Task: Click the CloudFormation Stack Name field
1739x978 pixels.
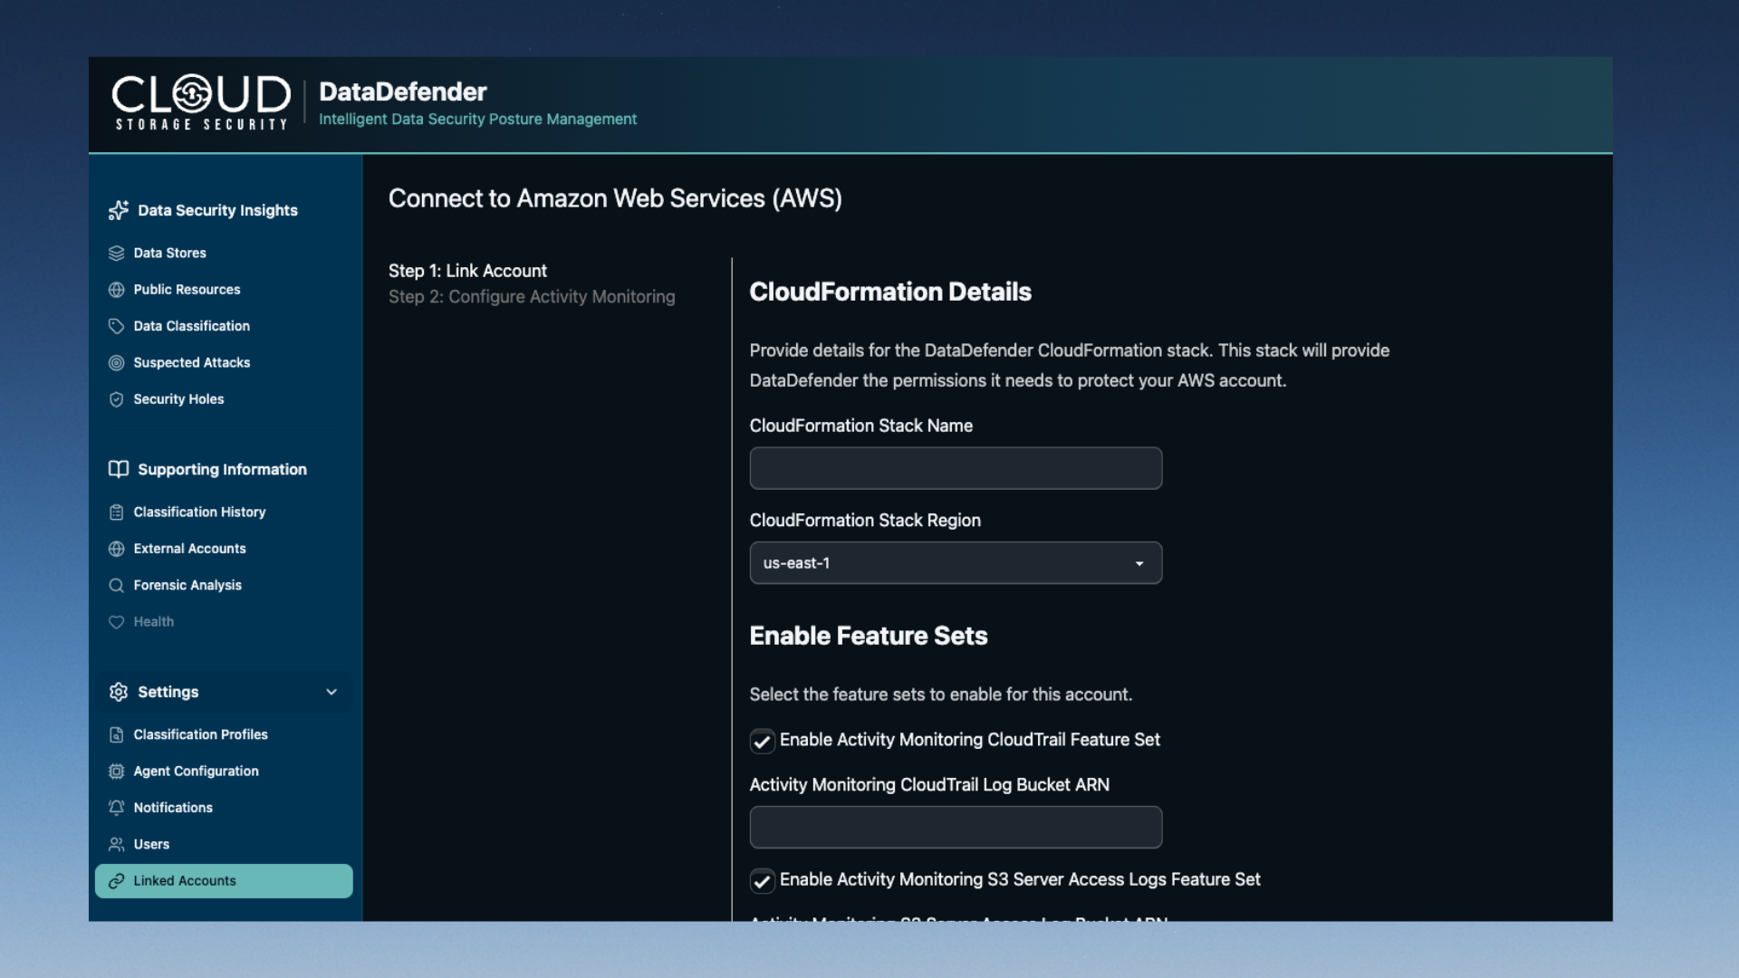Action: click(x=955, y=468)
